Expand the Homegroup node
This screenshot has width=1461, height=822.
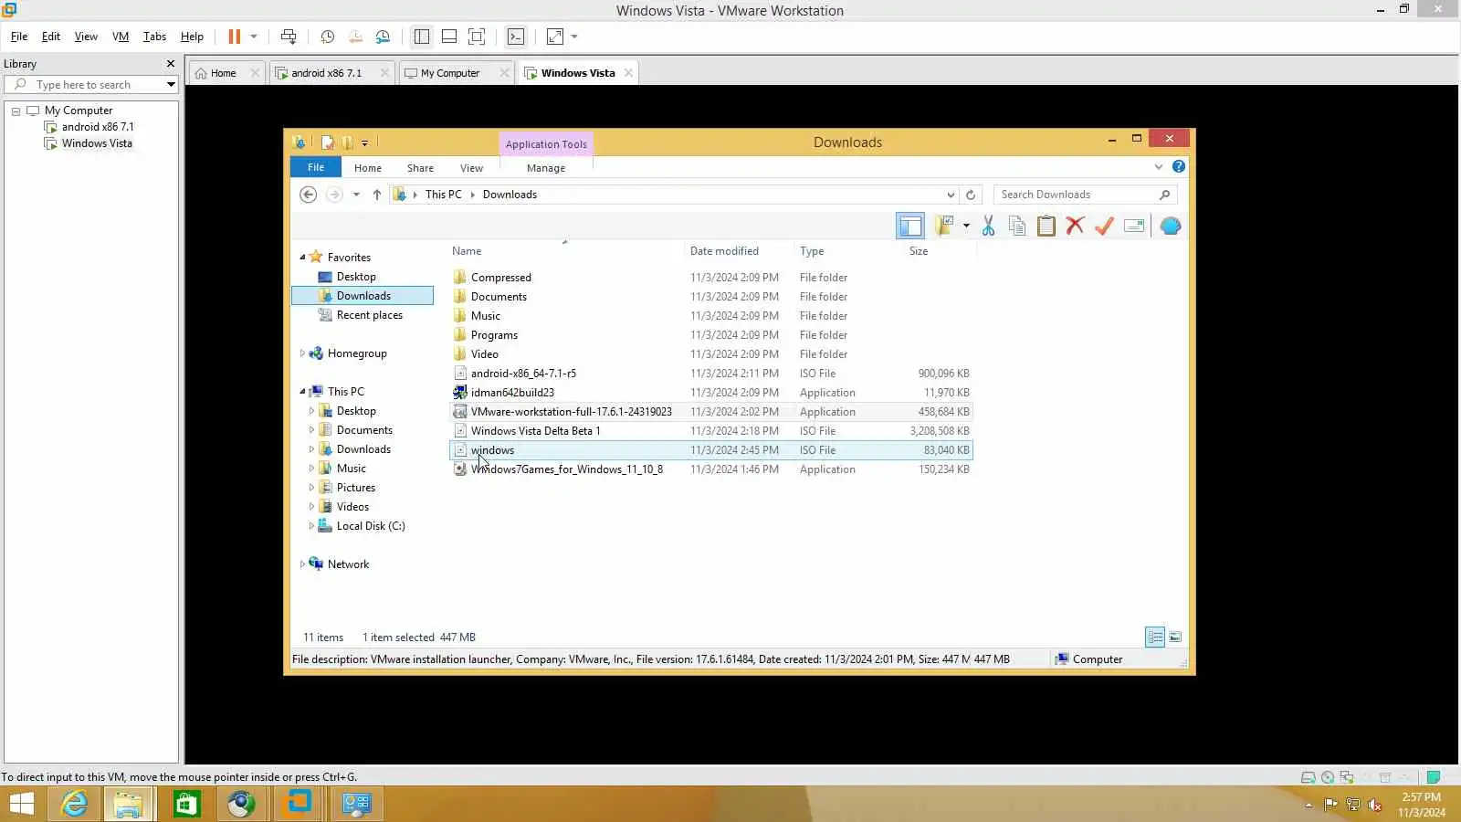click(x=302, y=353)
